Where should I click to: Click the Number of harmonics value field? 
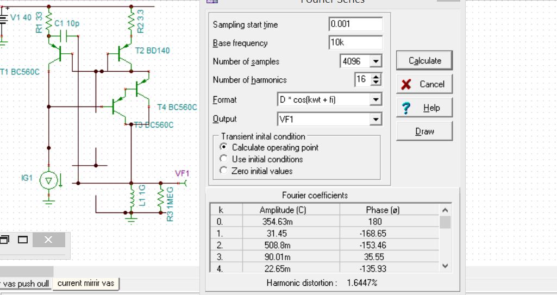(362, 79)
